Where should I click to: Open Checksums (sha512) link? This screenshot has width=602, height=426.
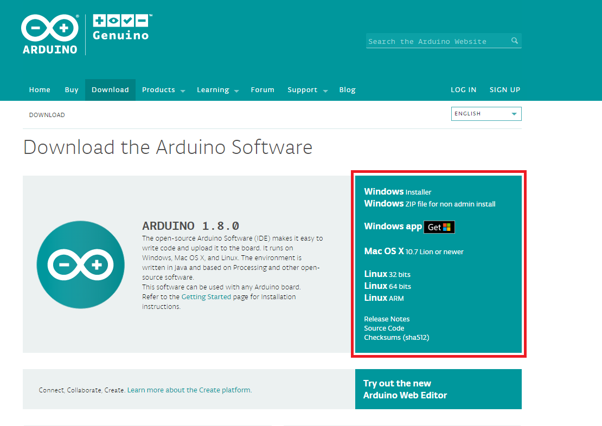(x=396, y=337)
